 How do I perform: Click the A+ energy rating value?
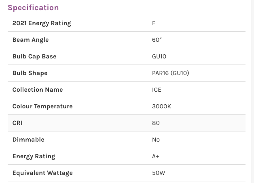pos(155,156)
